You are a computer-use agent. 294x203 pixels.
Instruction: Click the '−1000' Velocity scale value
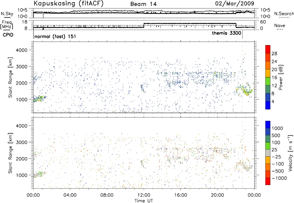pos(279,178)
